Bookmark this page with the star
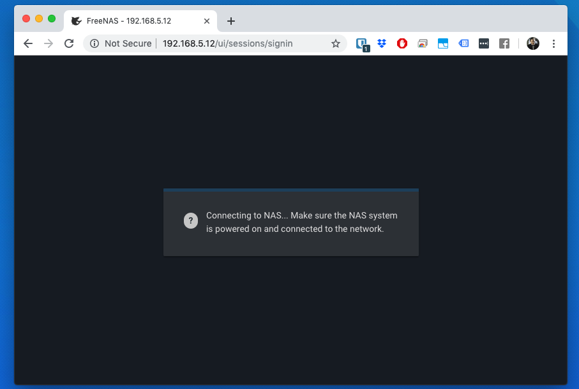 [x=335, y=43]
